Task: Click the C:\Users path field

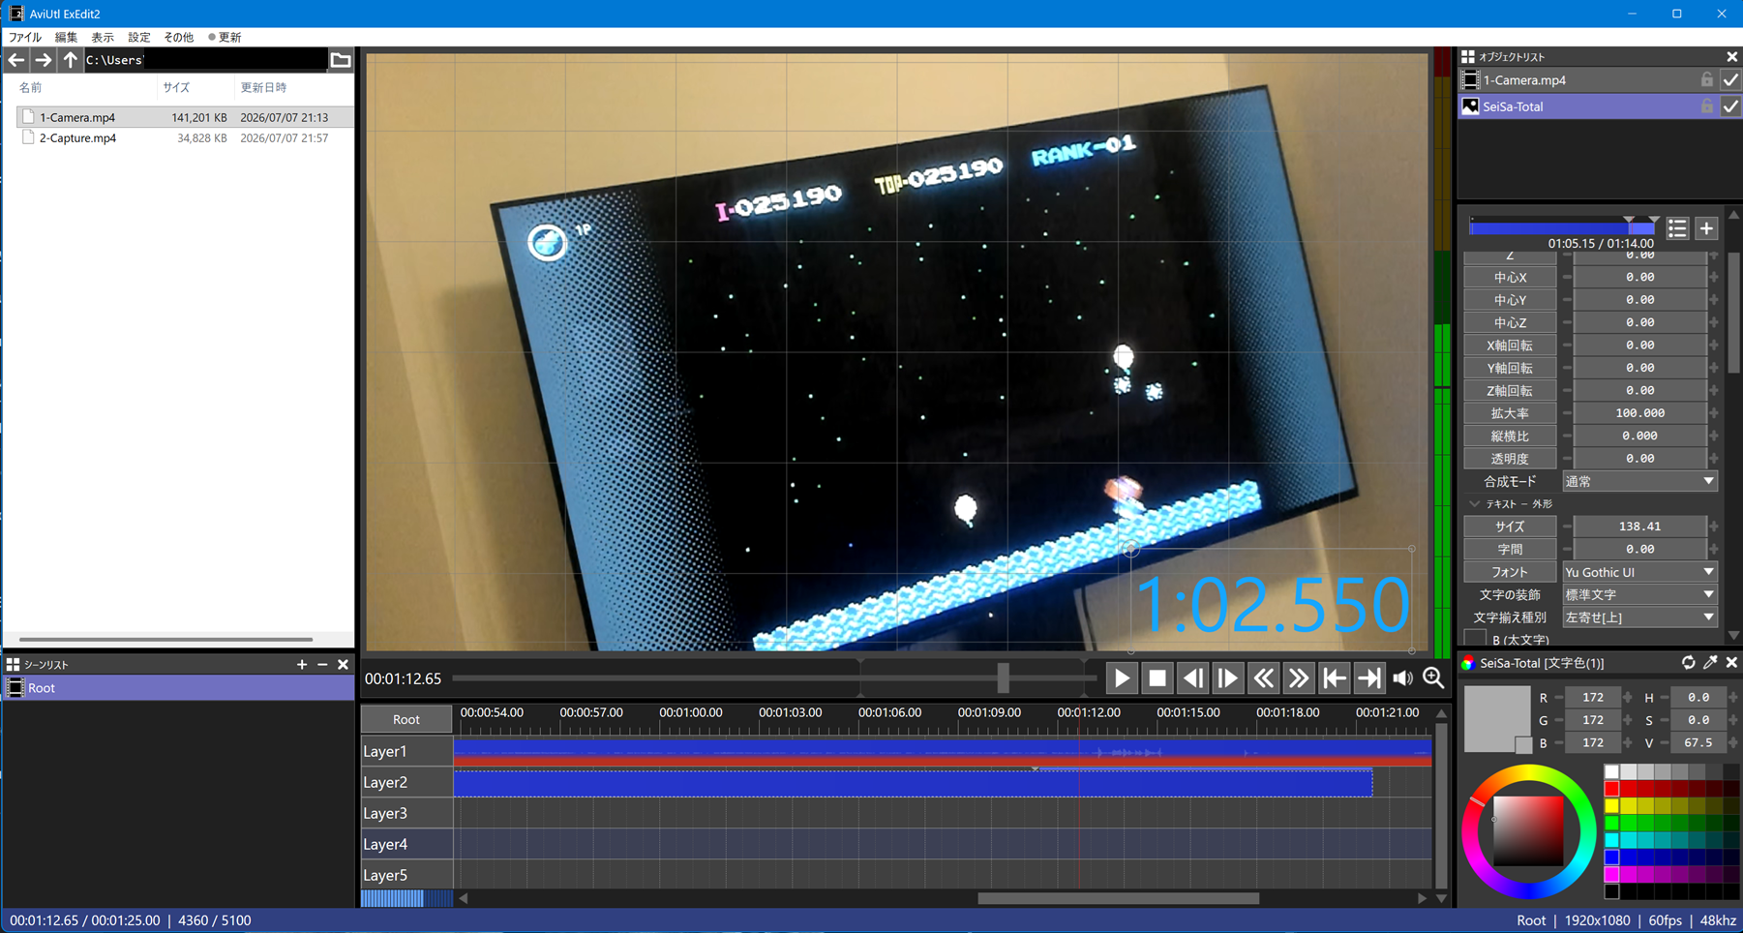Action: coord(205,60)
